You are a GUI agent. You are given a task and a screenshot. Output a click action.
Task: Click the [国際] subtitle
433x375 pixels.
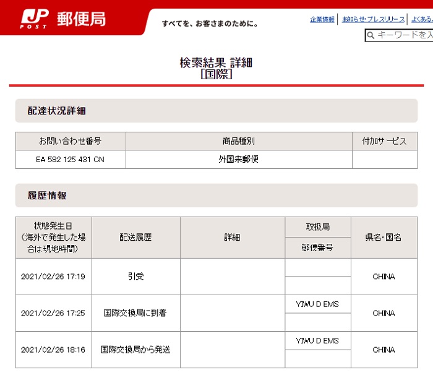coord(216,74)
